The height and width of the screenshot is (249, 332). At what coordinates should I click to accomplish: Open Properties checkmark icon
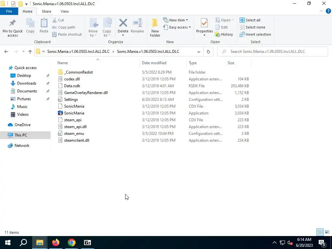(204, 23)
